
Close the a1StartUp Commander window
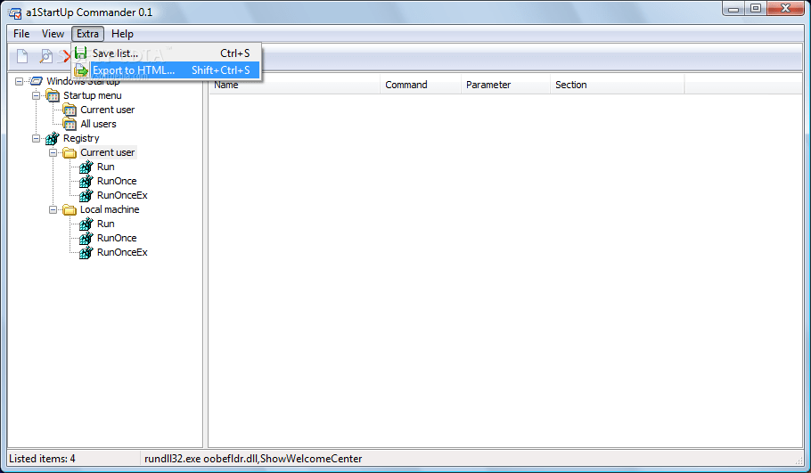tap(785, 8)
